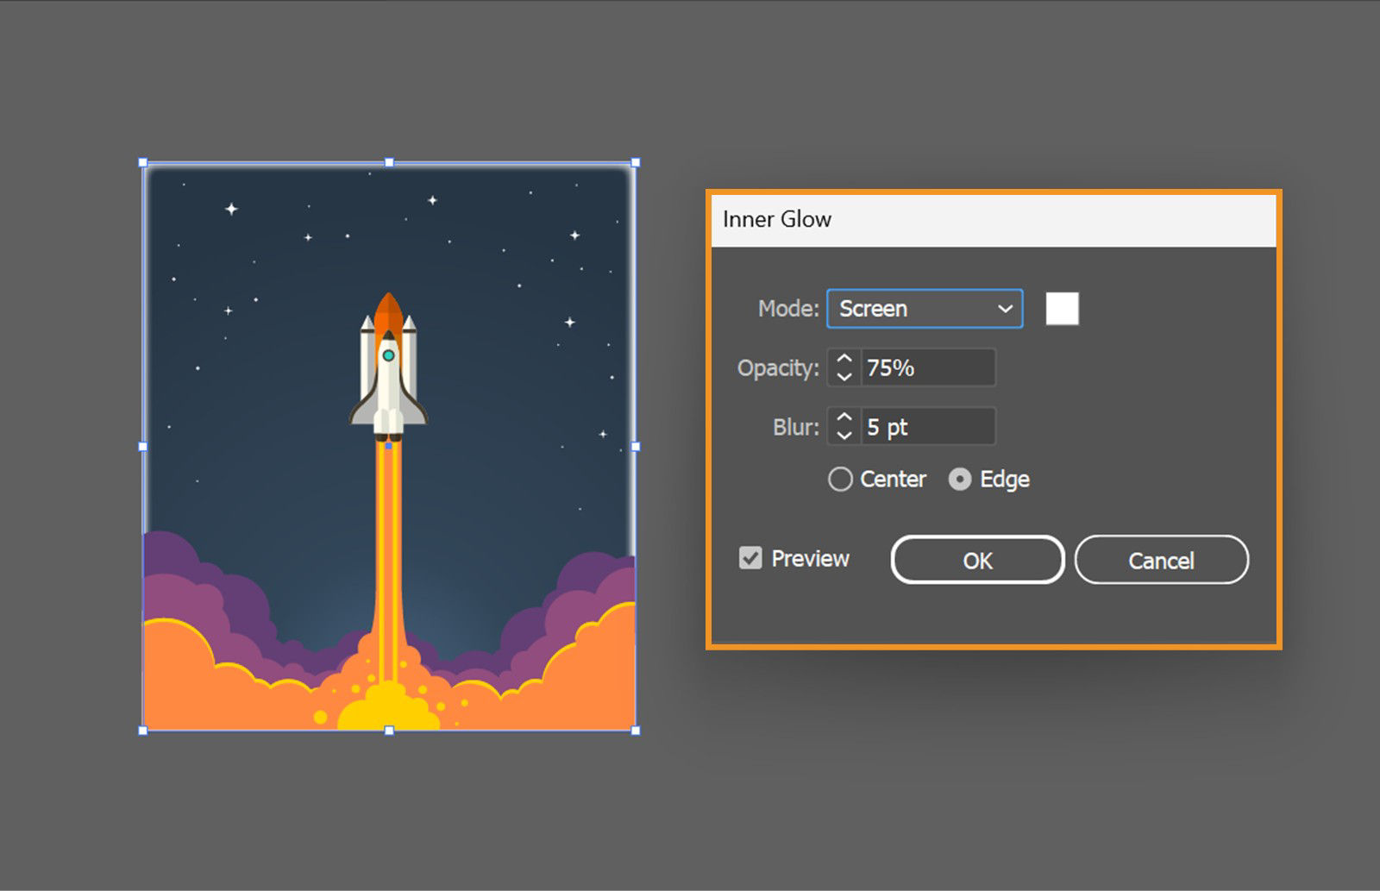
Task: Open the Mode dropdown
Action: tap(923, 309)
